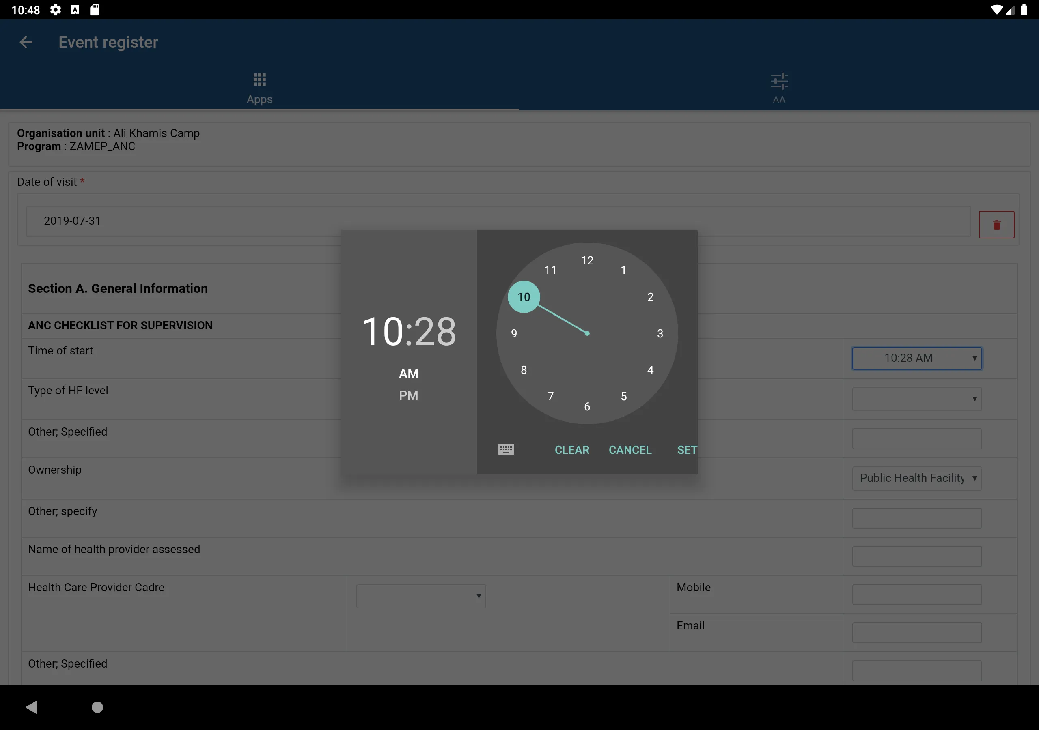Screen dimensions: 1039x730
Task: Pick hour 3 on the clock face
Action: [660, 333]
